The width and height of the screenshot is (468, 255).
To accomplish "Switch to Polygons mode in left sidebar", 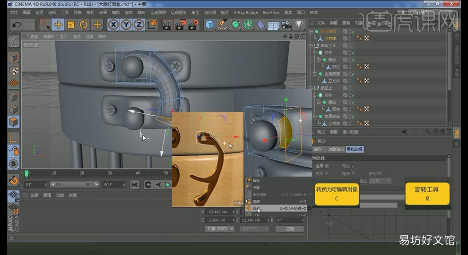I will pyautogui.click(x=13, y=122).
